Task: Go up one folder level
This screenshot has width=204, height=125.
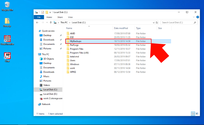Action: [x=51, y=22]
